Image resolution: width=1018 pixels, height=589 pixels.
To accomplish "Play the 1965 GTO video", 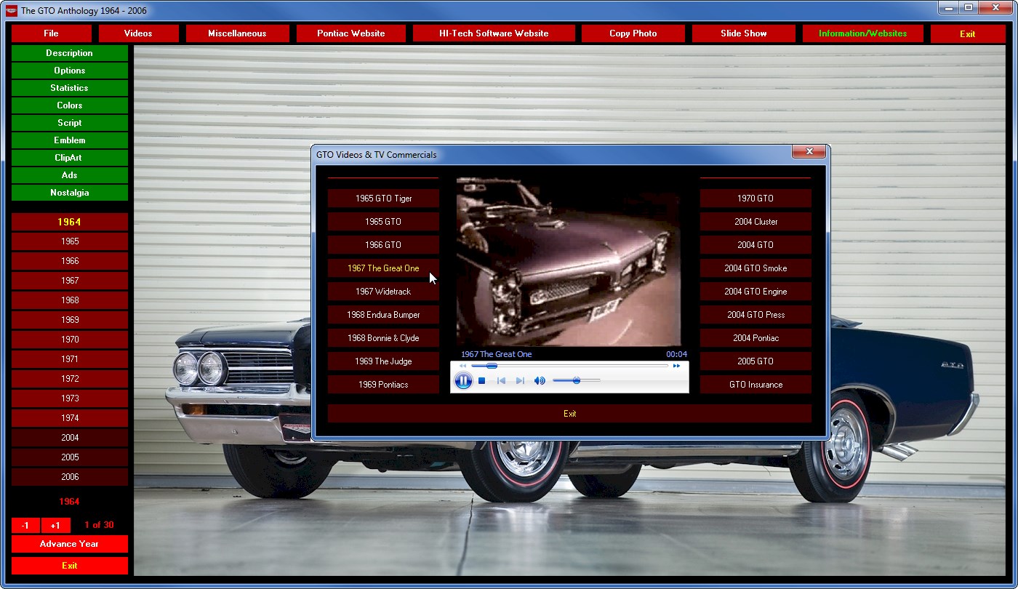I will [383, 222].
